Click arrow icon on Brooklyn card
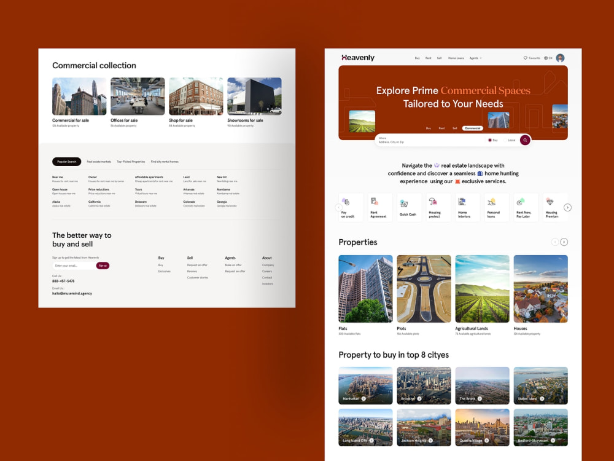This screenshot has width=614, height=461. tap(419, 399)
